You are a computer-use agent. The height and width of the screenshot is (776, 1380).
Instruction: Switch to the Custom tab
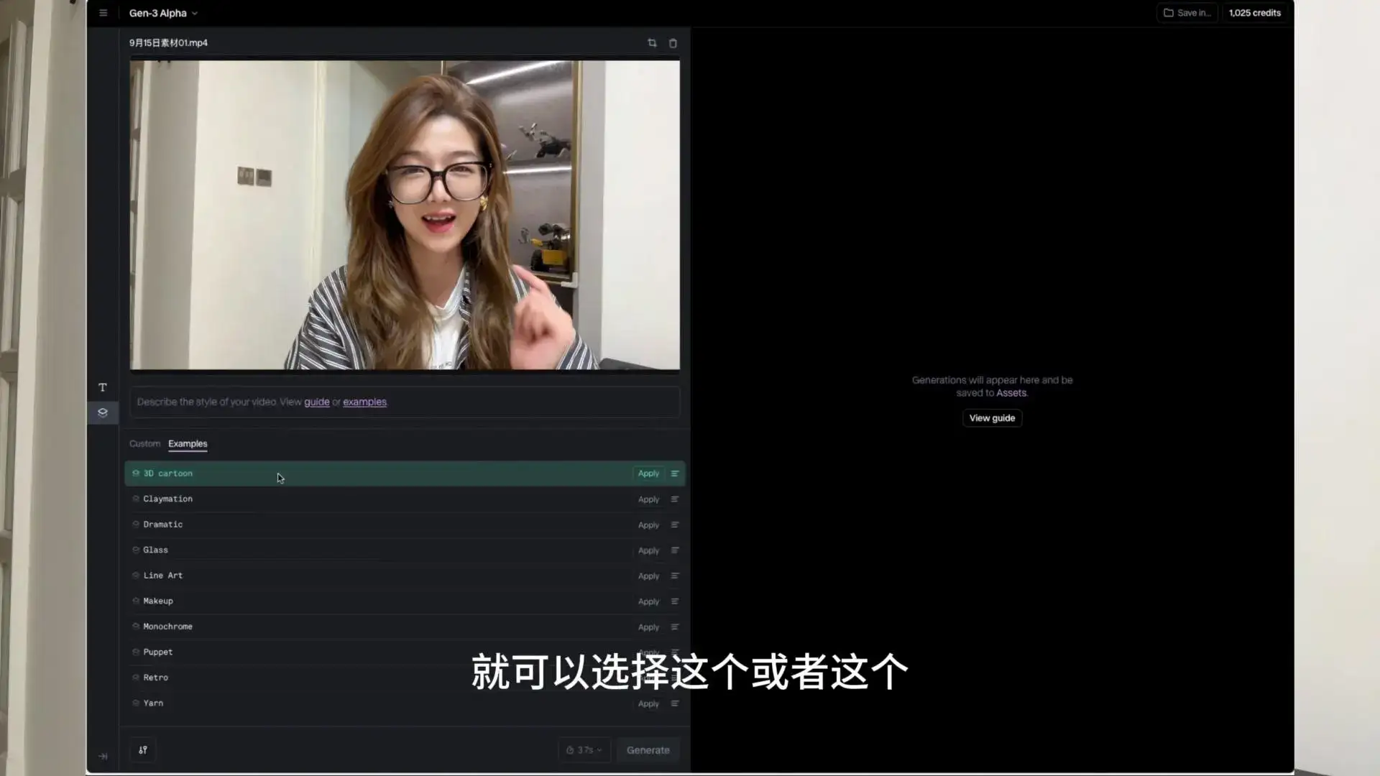[144, 443]
